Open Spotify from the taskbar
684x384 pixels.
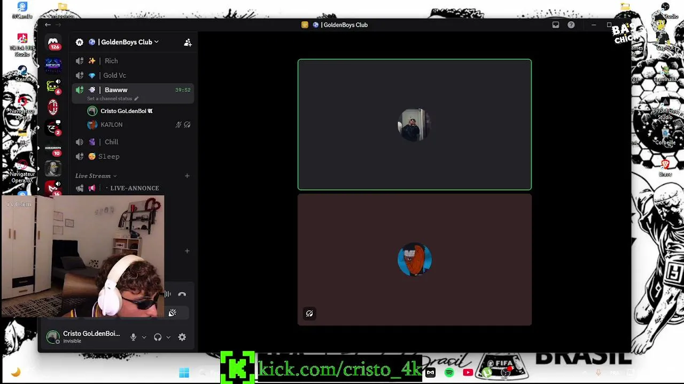pyautogui.click(x=449, y=373)
